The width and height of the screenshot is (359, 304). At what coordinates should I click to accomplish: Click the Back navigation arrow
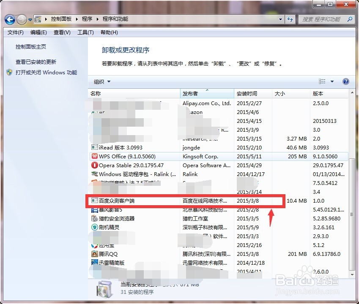10,20
